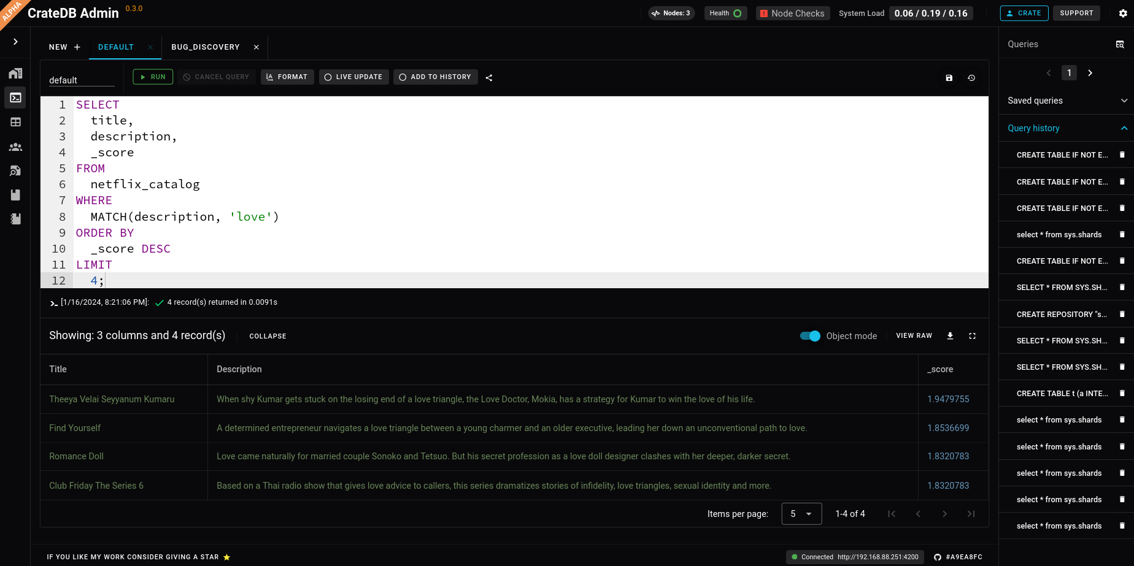Open the Items per page dropdown
This screenshot has height=566, width=1134.
coord(801,514)
